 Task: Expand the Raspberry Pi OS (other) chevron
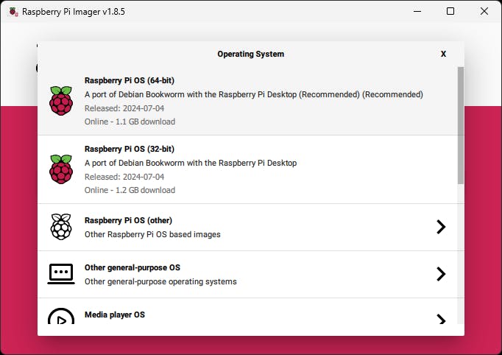pyautogui.click(x=441, y=227)
